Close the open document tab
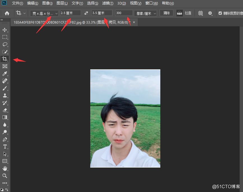This screenshot has height=192, width=243. [x=134, y=22]
